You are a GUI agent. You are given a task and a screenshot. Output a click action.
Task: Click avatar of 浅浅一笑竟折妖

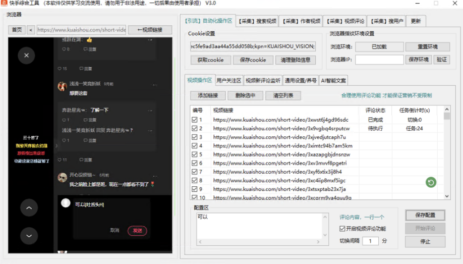[63, 86]
